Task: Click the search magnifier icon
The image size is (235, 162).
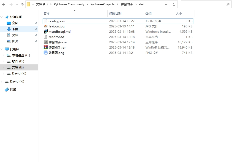Action: 228,4
